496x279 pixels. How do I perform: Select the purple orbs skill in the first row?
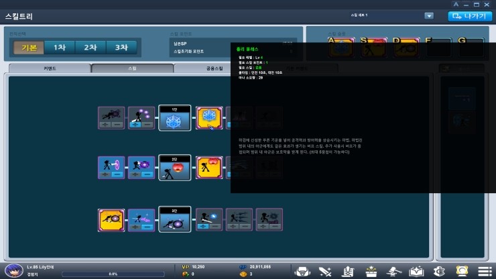141,117
